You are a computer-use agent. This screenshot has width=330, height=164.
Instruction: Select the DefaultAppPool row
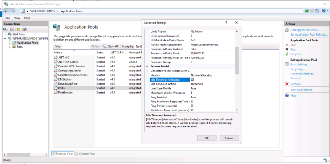click(x=98, y=84)
